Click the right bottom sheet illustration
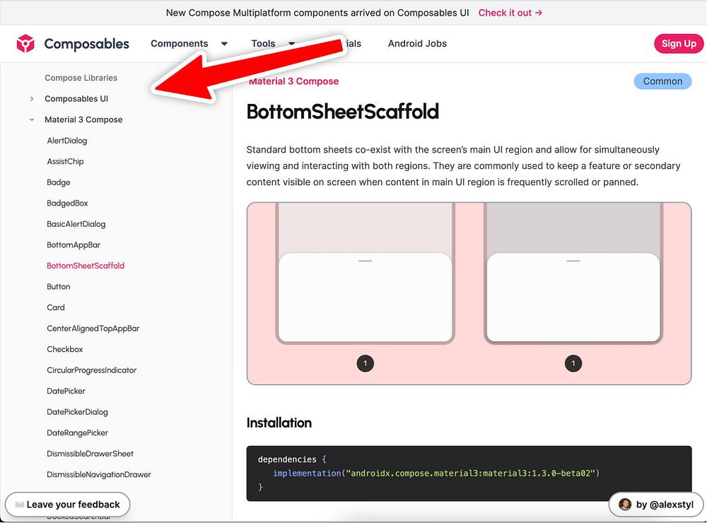 [573, 274]
